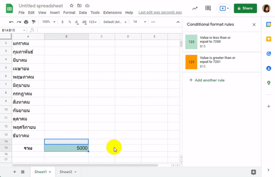Open the Google Sheets home icon
The height and width of the screenshot is (177, 275).
pyautogui.click(x=9, y=8)
